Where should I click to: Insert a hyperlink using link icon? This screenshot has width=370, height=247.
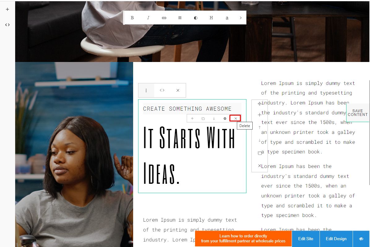[164, 18]
